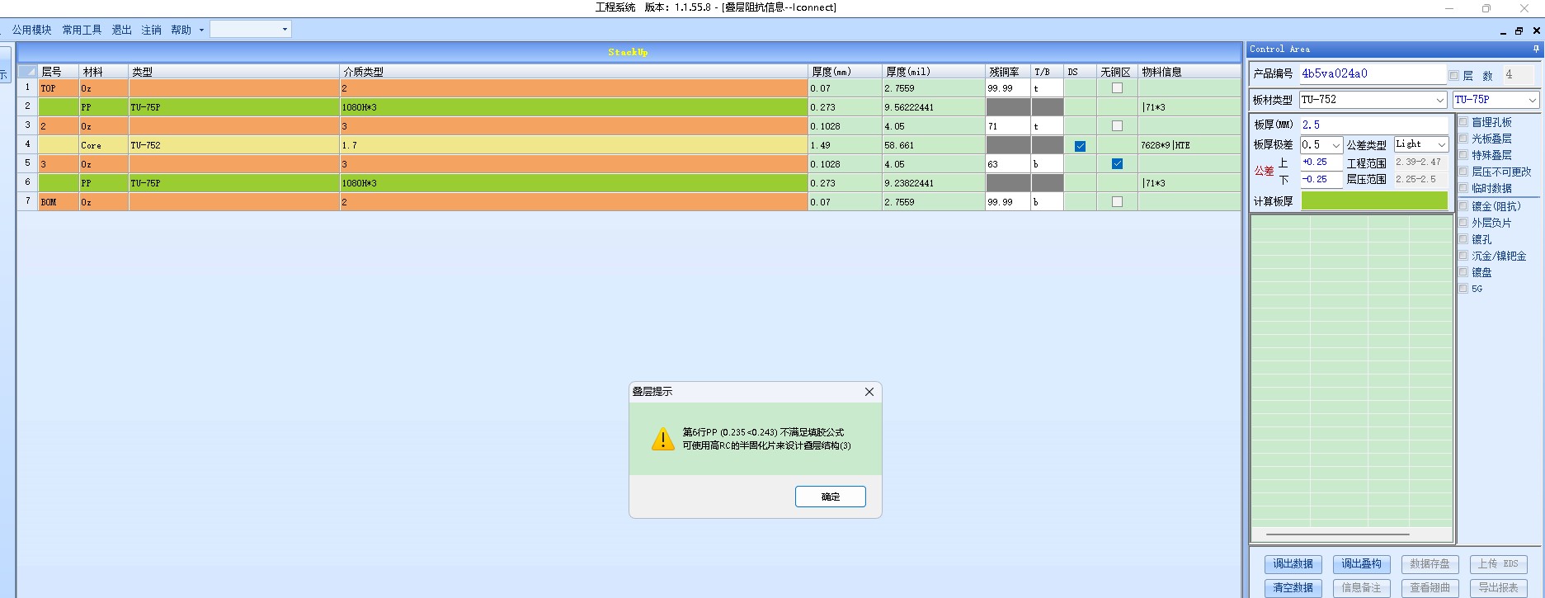1545x598 pixels.
Task: Click thickness cell 9.56222441
Action: point(933,107)
